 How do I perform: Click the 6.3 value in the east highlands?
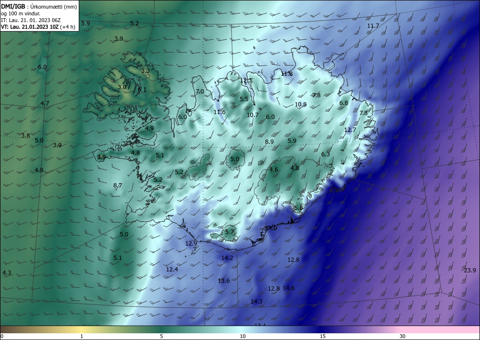325,154
